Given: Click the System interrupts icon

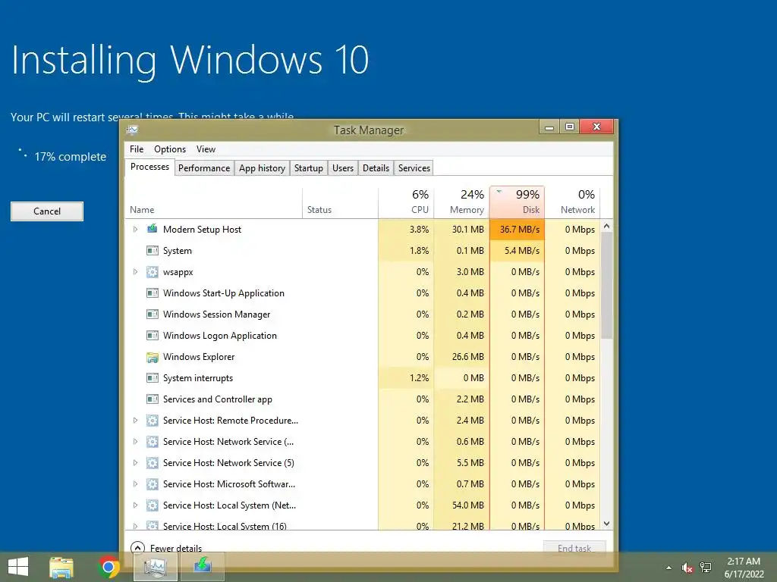Looking at the screenshot, I should tap(152, 378).
